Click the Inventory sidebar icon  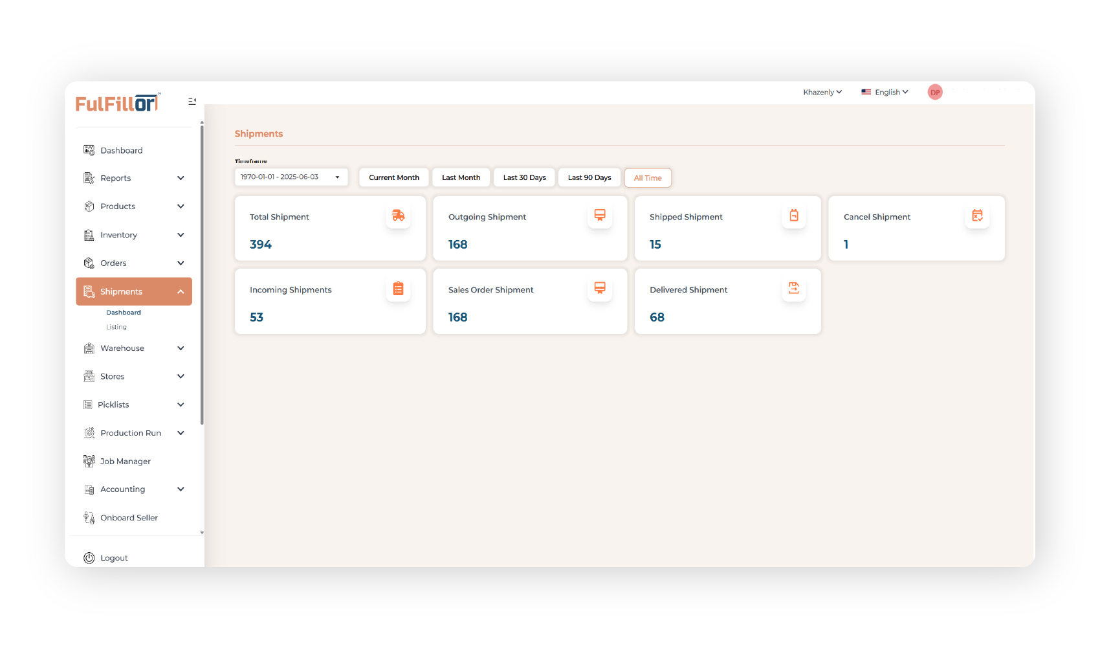pos(89,235)
